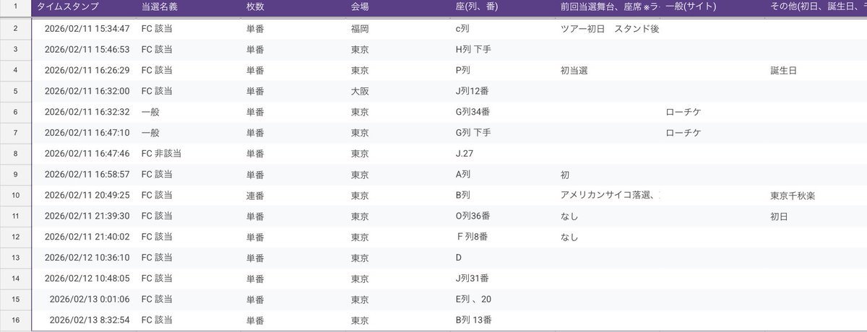This screenshot has width=867, height=332.
Task: Select row number 16 header
Action: [x=15, y=320]
